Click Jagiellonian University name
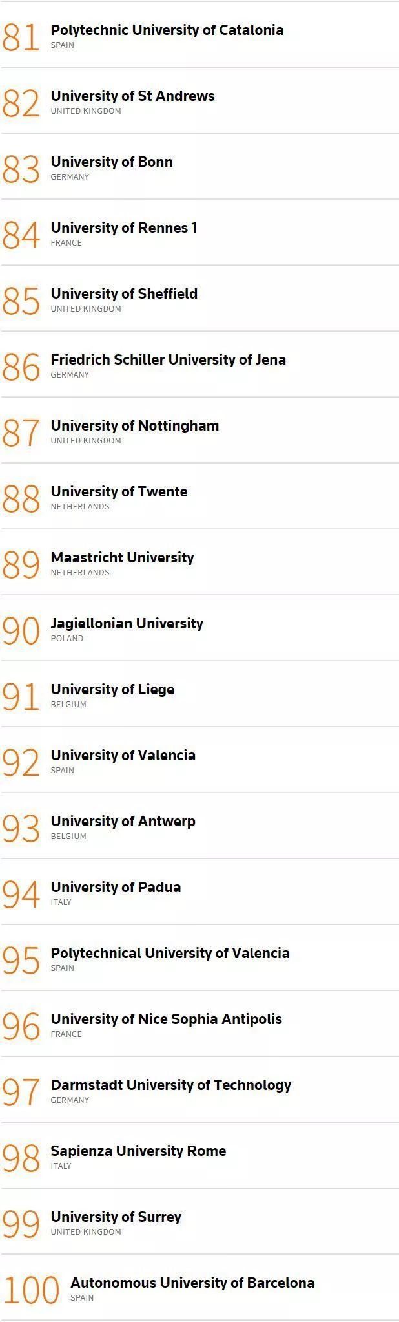Image resolution: width=399 pixels, height=1322 pixels. tap(127, 624)
